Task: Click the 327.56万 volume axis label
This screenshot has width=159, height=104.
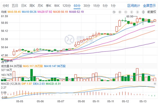Action: [x=7, y=70]
